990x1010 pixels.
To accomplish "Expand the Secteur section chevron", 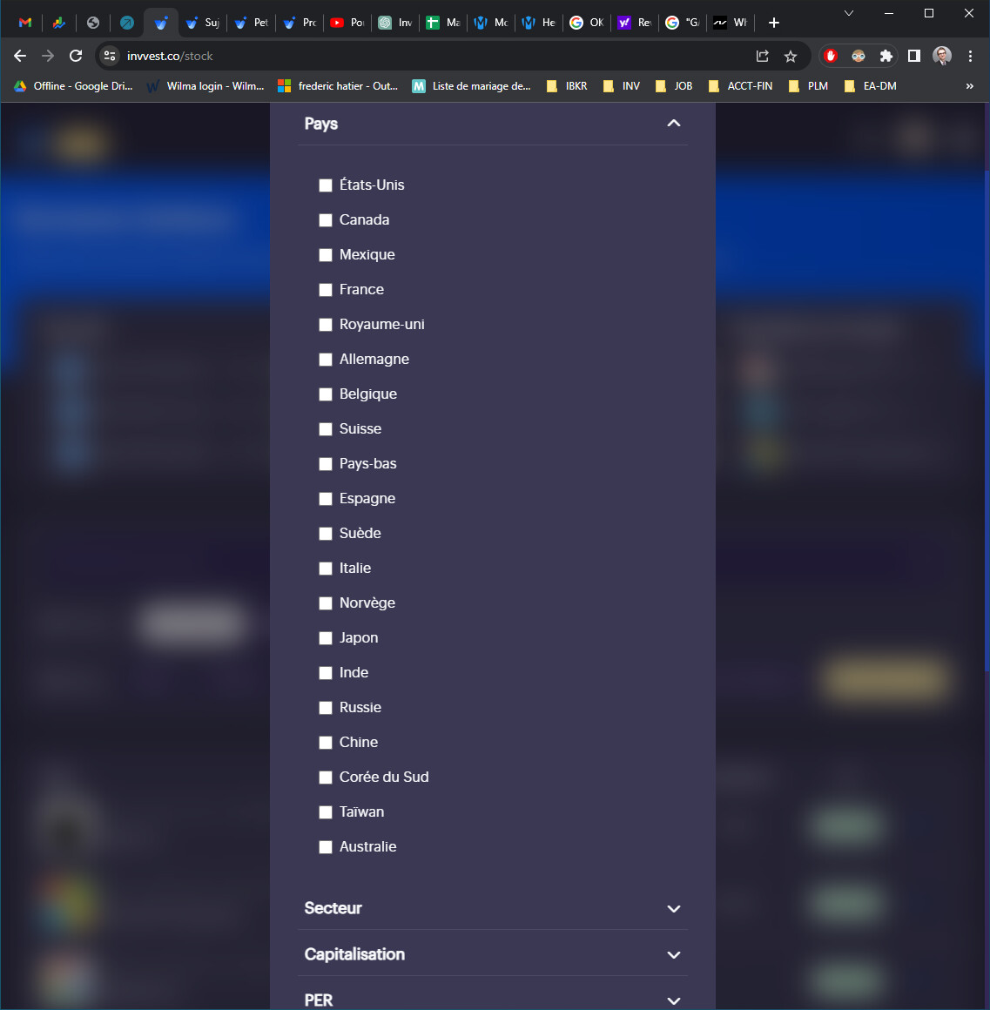I will pyautogui.click(x=674, y=909).
